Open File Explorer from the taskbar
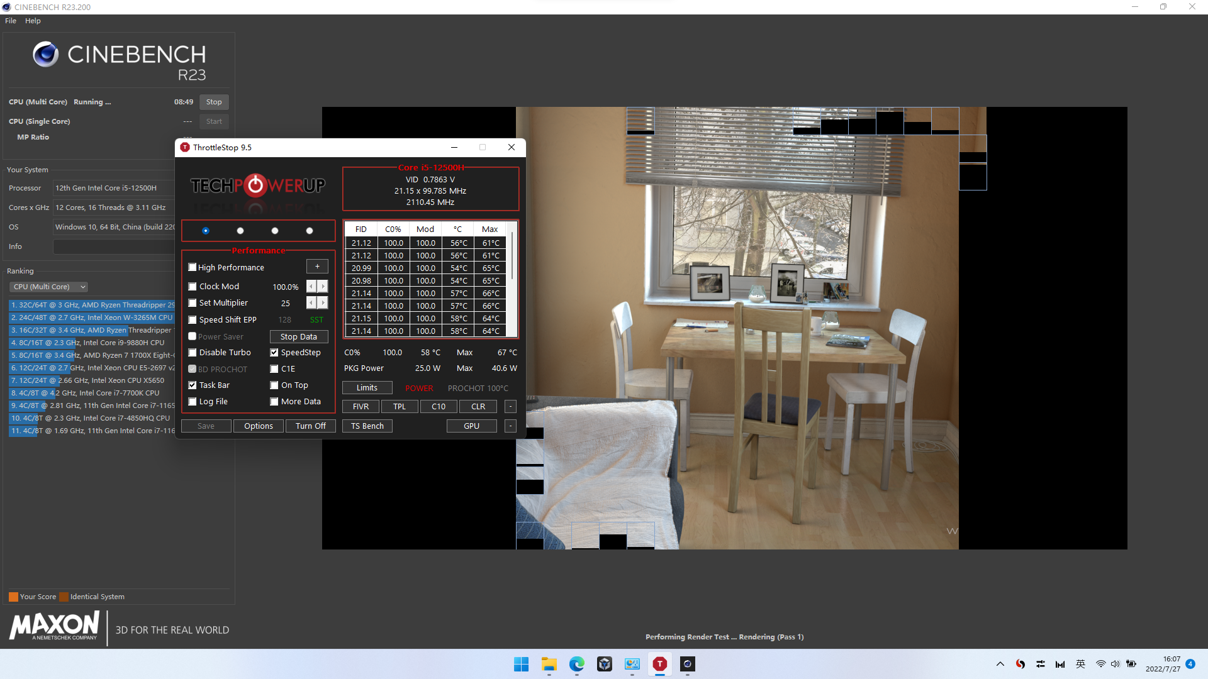Screen dimensions: 1208x679 tap(549, 664)
